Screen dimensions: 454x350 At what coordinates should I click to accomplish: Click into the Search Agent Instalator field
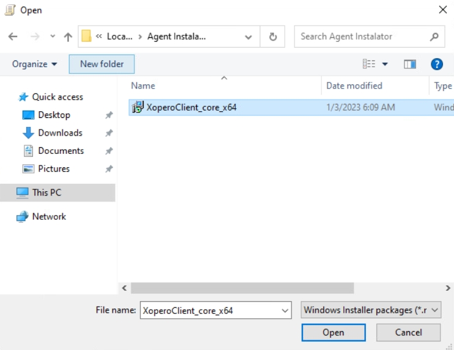[361, 37]
